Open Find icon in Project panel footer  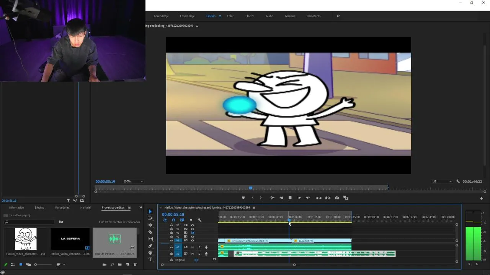(112, 264)
